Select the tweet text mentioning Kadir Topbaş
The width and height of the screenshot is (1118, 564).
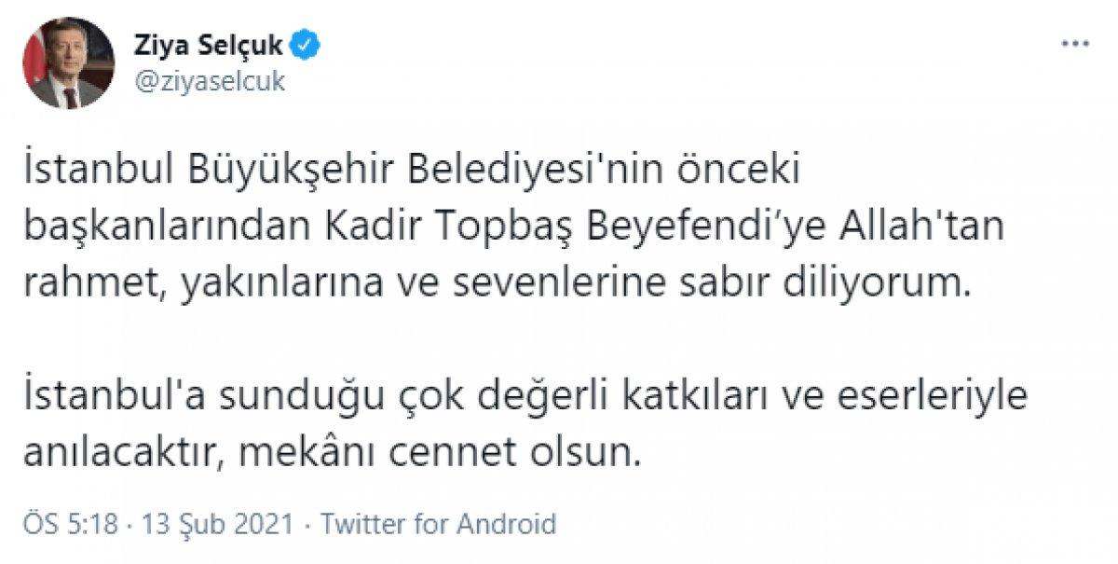tap(514, 226)
